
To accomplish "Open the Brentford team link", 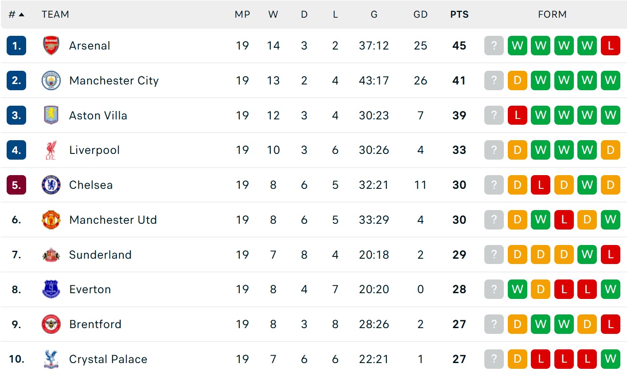I will pos(95,324).
